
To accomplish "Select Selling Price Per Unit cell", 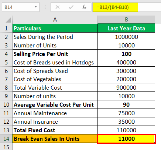I will 55,54.
